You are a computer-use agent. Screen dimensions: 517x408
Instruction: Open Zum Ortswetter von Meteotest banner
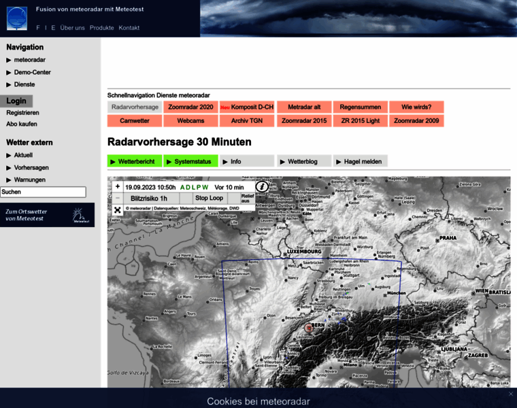47,215
